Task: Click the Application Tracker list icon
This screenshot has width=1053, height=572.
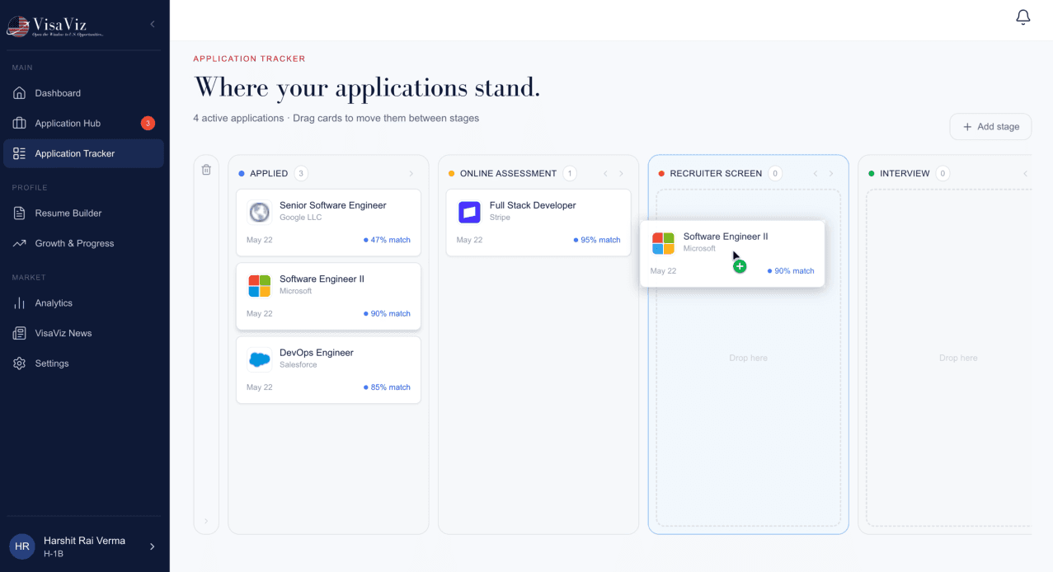Action: click(20, 153)
